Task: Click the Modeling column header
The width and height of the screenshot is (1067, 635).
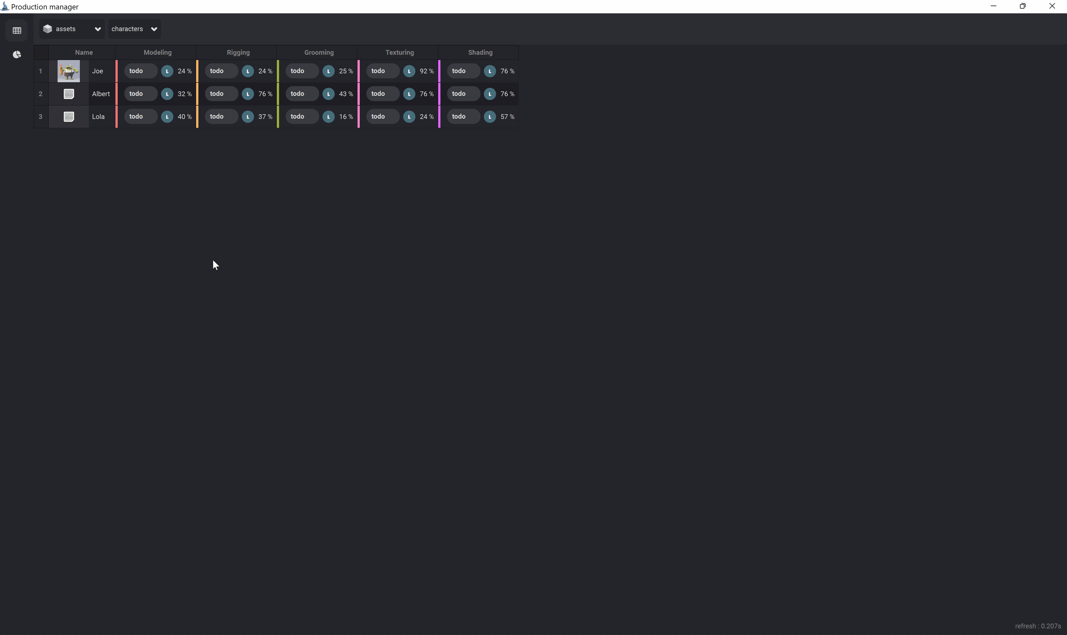Action: point(158,52)
